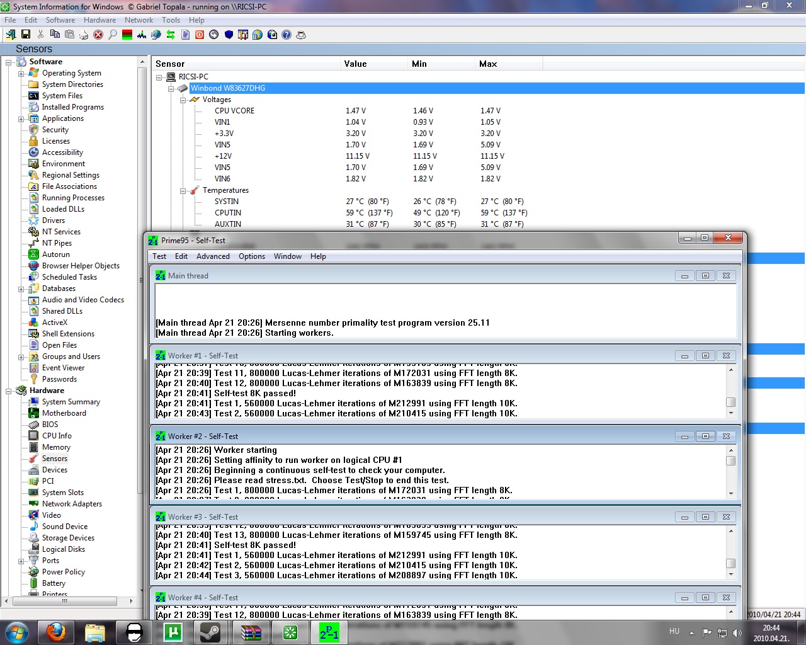Click the text document report toolbar icon
806x645 pixels.
click(x=185, y=35)
